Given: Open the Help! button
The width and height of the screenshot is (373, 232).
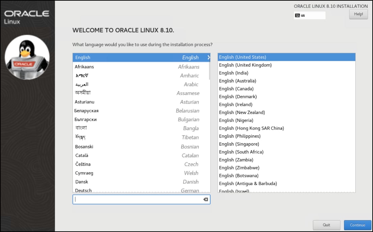Looking at the screenshot, I should [x=358, y=14].
